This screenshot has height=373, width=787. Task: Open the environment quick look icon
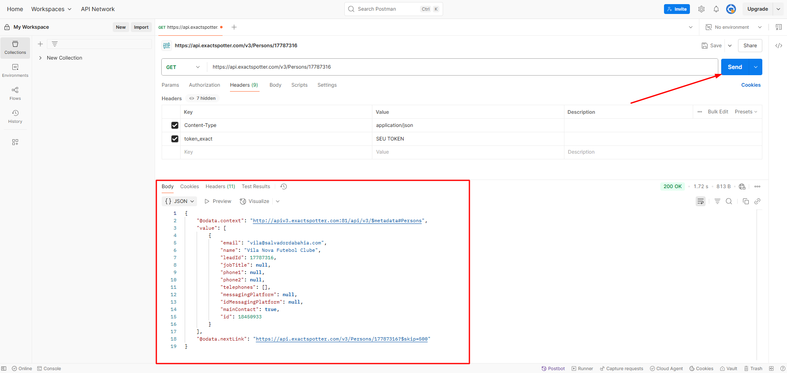779,27
